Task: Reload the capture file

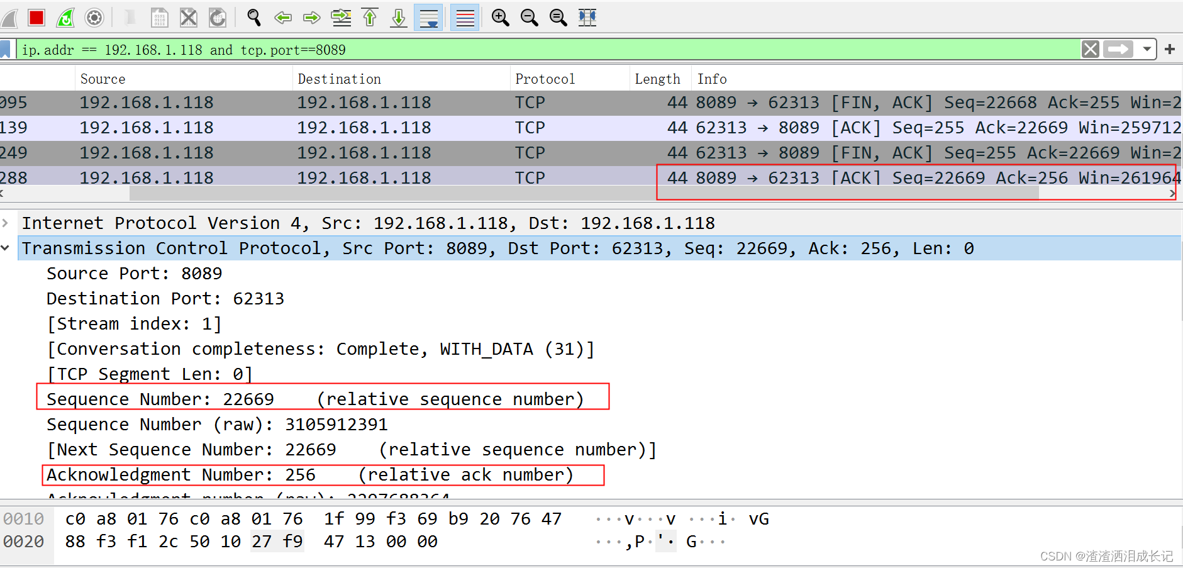Action: [218, 18]
